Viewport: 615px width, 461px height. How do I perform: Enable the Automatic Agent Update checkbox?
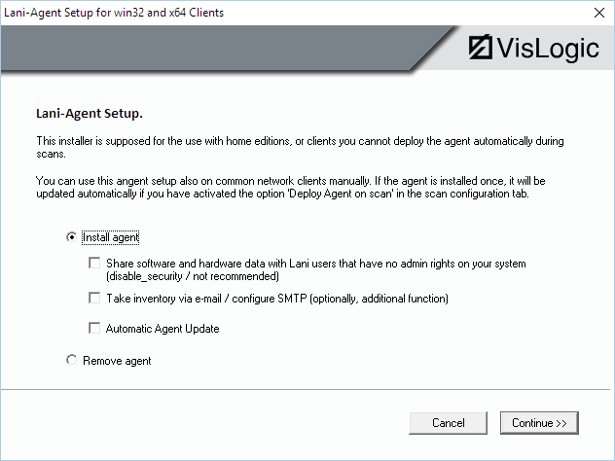(x=94, y=329)
